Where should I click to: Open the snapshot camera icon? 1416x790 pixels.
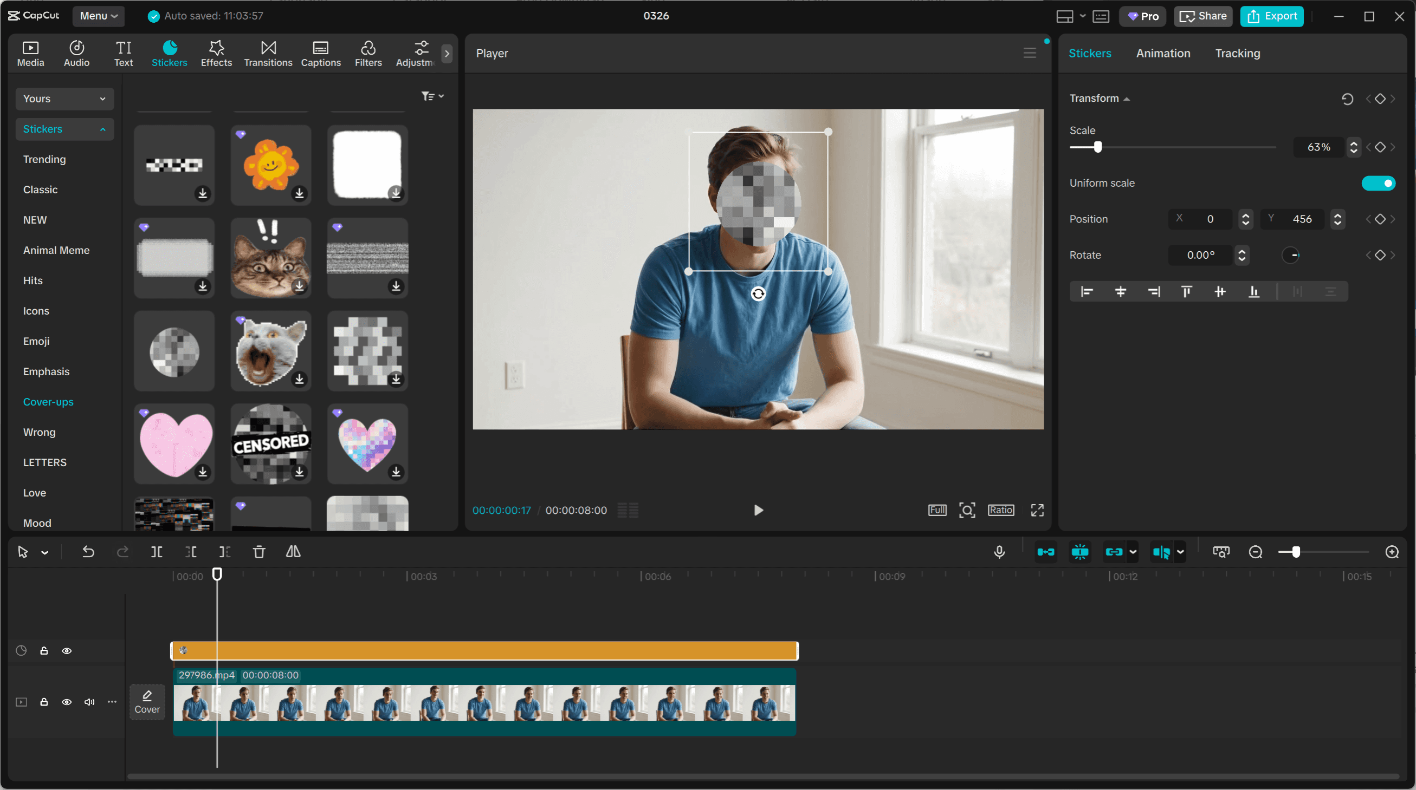[1220, 552]
